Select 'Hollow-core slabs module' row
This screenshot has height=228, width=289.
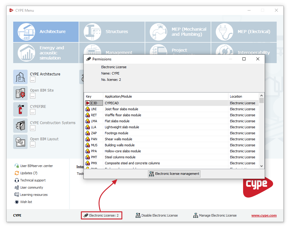click(171, 151)
